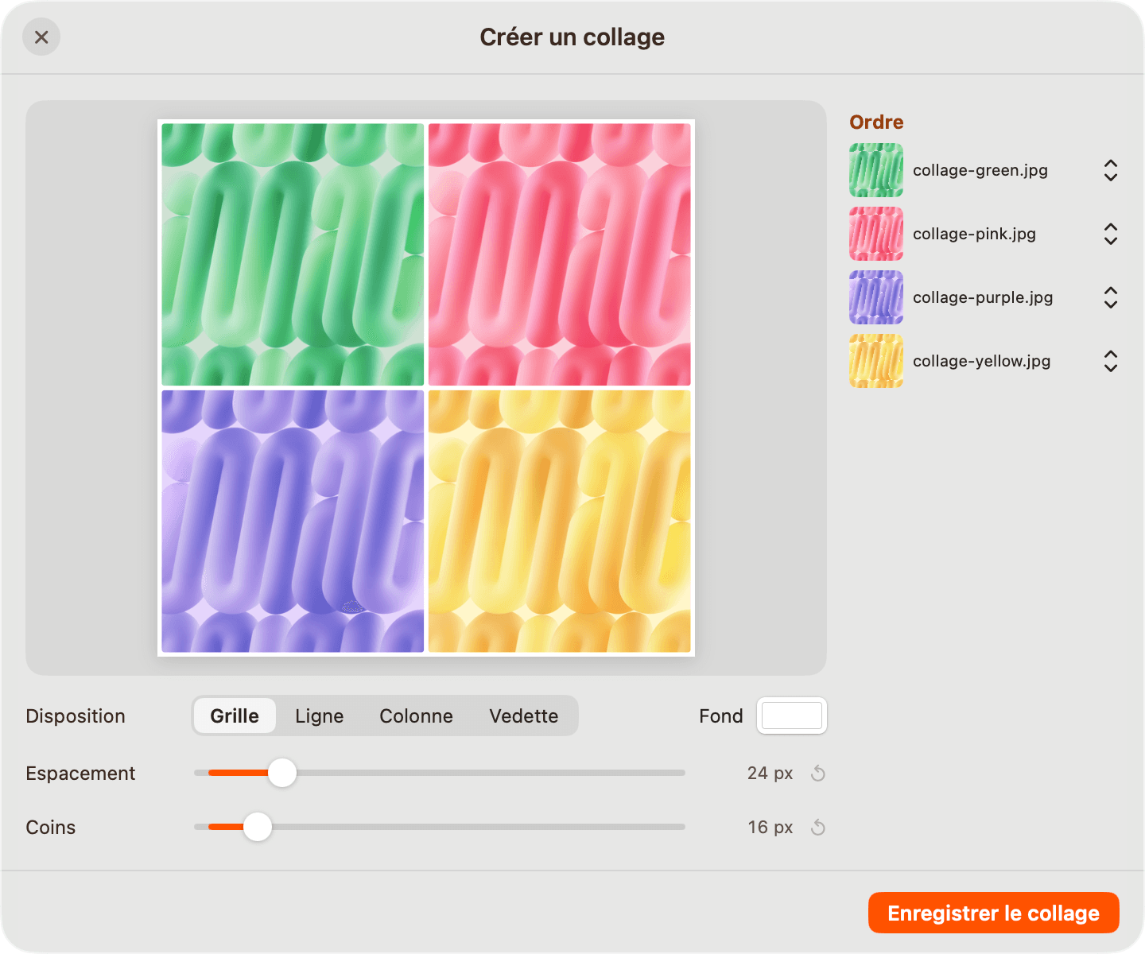
Task: Switch to the Vedette layout
Action: tap(524, 715)
